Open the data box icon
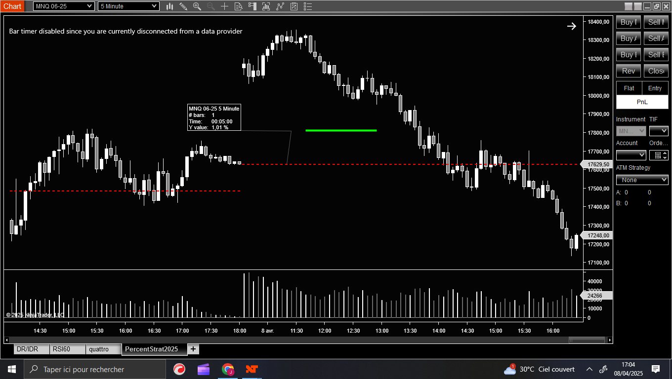 click(x=239, y=6)
